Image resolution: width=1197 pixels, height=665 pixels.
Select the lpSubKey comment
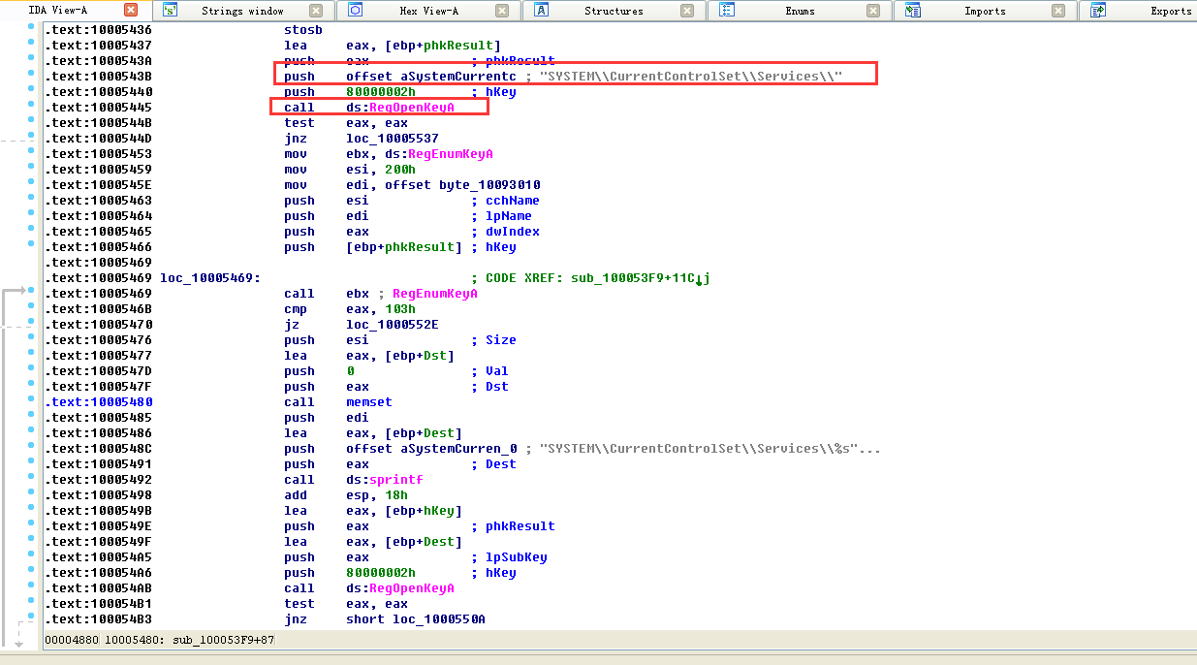tap(517, 557)
